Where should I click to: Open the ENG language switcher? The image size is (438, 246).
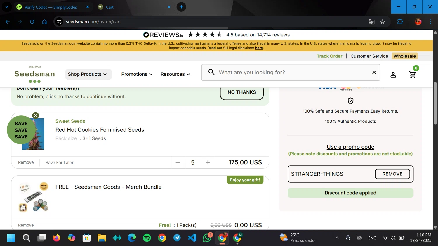coord(372,238)
